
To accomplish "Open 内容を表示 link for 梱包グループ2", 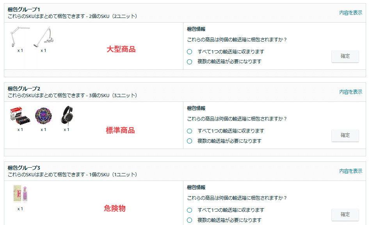I will [x=350, y=92].
